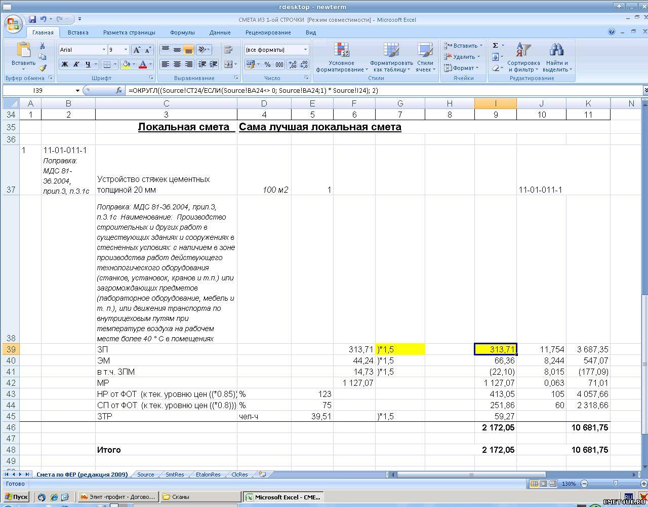Viewport: 648px width, 507px height.
Task: Click the Format Painter brush icon
Action: (43, 67)
